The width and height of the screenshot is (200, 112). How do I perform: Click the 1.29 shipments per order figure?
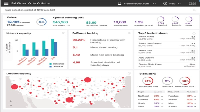(139, 22)
